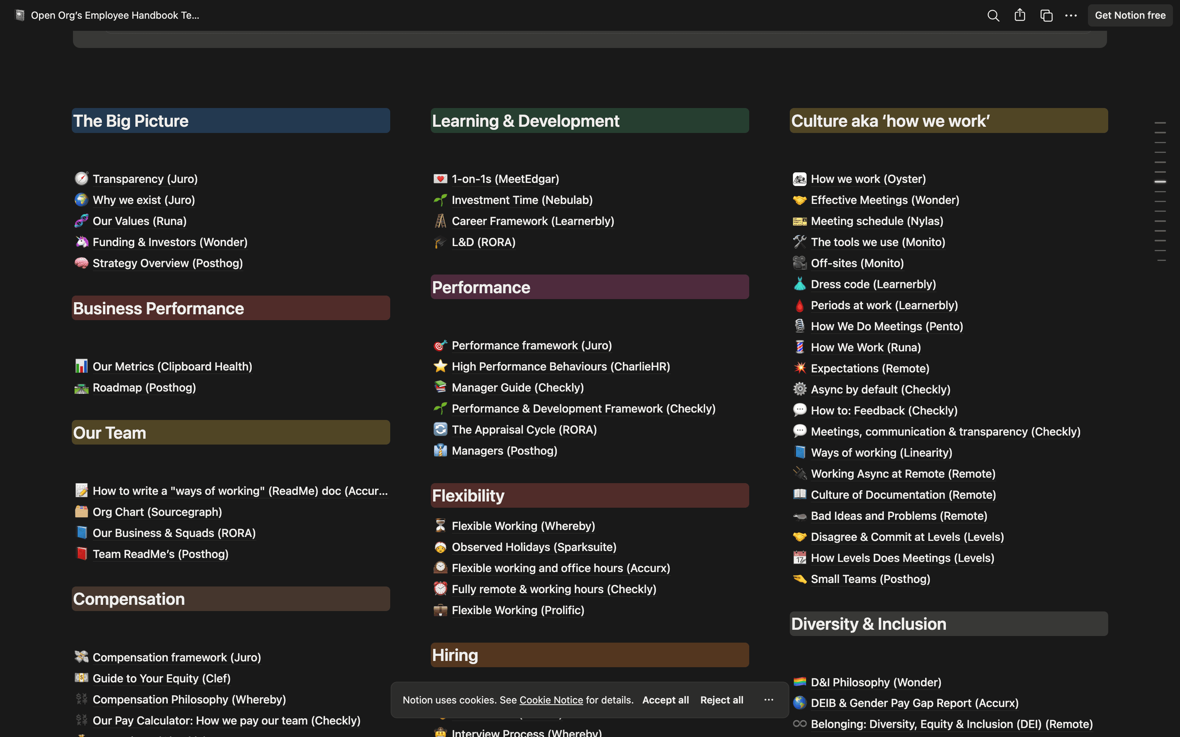Open Compensation framework (Juro) page
Viewport: 1180px width, 737px height.
pyautogui.click(x=176, y=657)
